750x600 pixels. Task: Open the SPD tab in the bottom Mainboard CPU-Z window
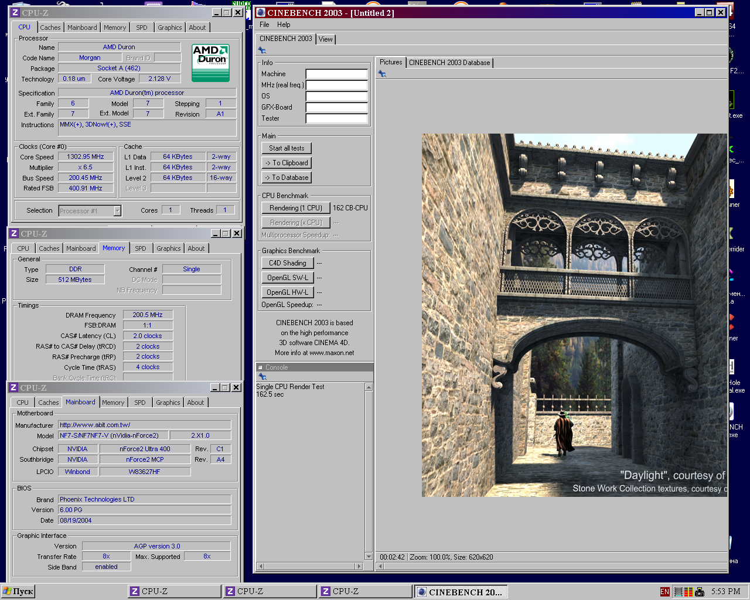click(140, 403)
